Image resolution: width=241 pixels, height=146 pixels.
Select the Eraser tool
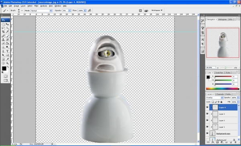pyautogui.click(x=3, y=44)
